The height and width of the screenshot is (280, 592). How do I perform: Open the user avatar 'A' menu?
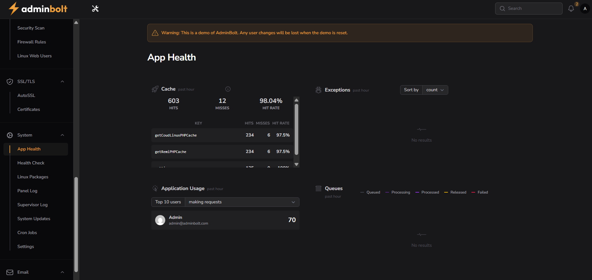[585, 9]
